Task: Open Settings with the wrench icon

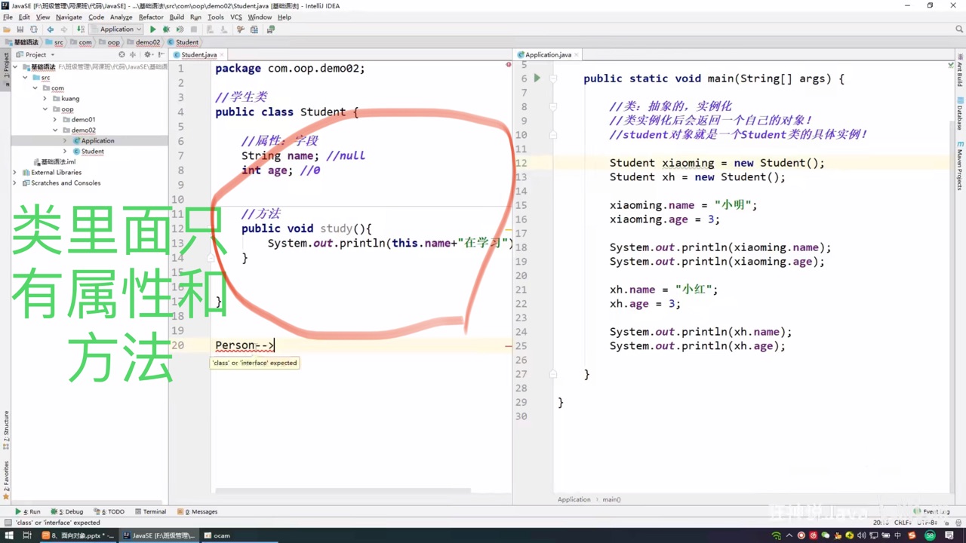Action: (240, 29)
